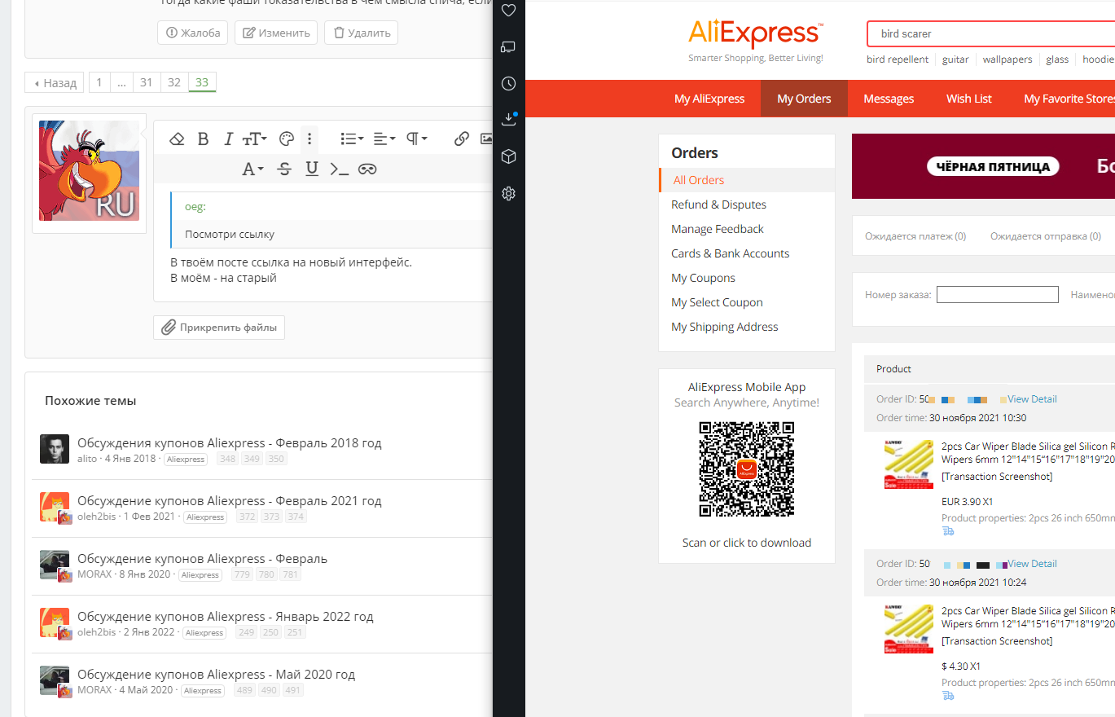
Task: Click the 'Ожидается платеж (0)' filter
Action: [x=915, y=236]
